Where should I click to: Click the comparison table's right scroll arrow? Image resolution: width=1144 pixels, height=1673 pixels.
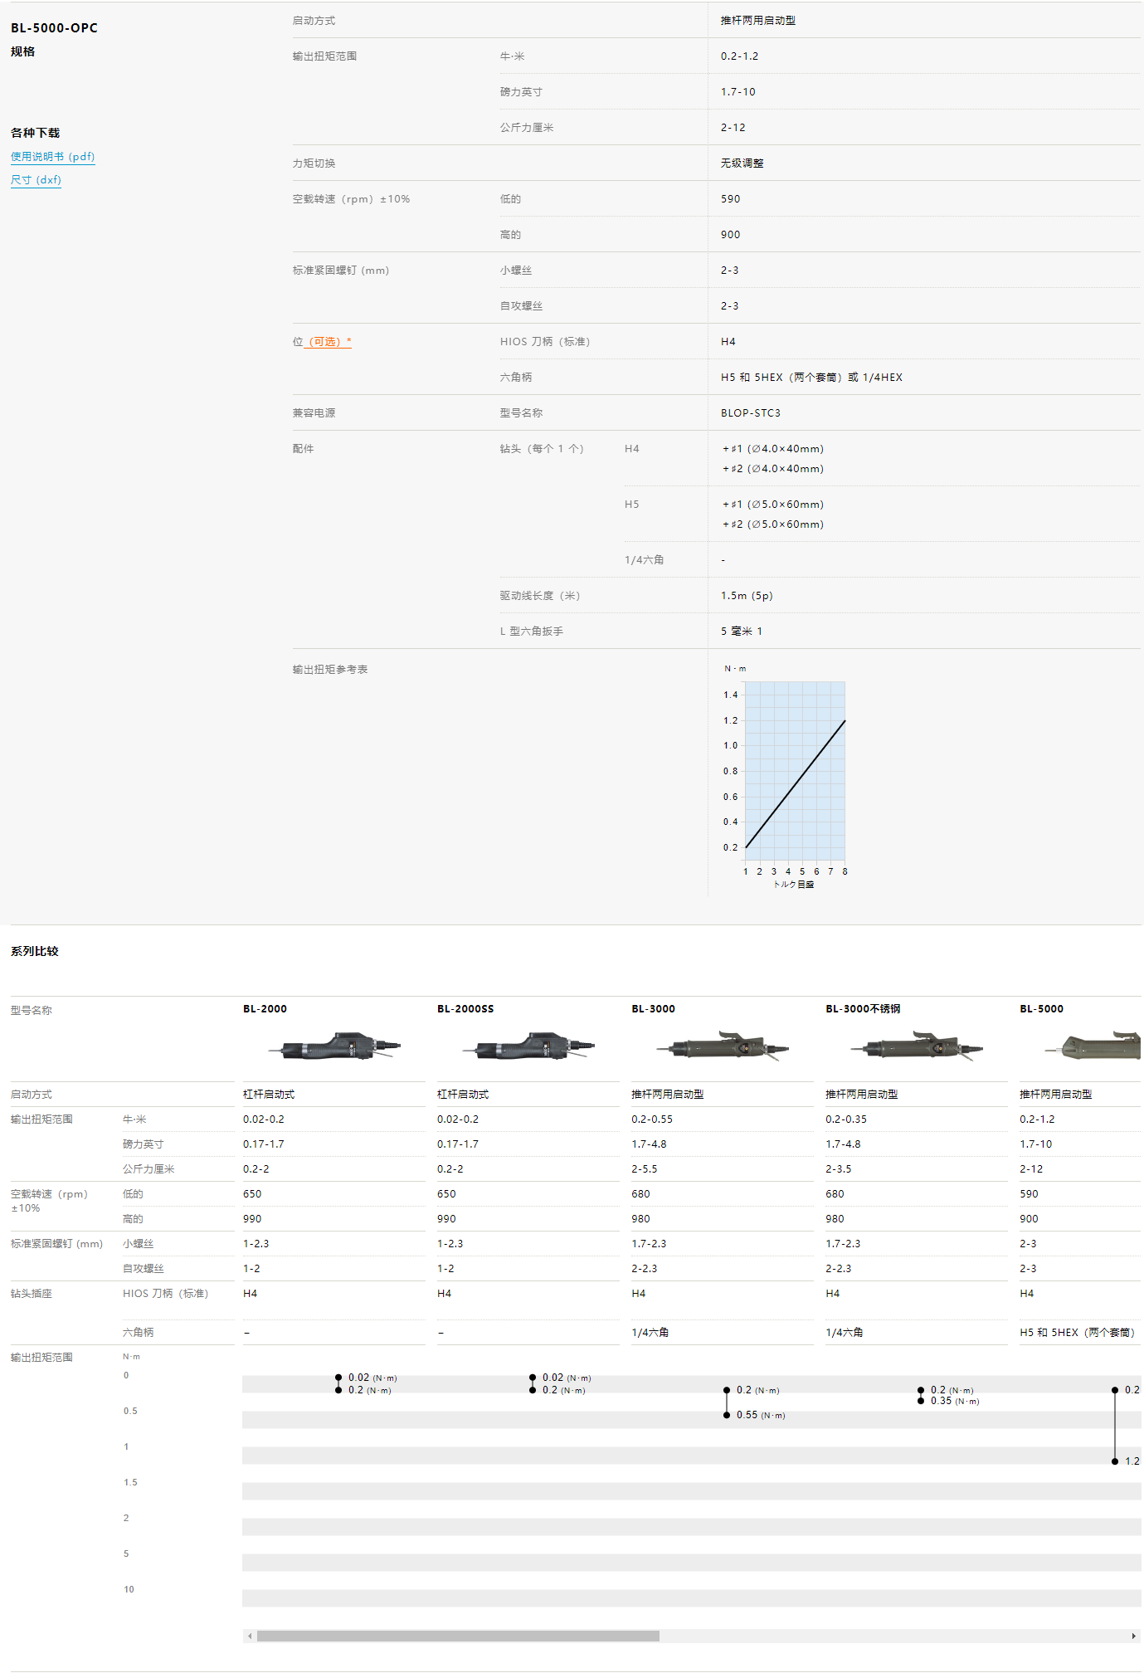click(x=1133, y=1636)
